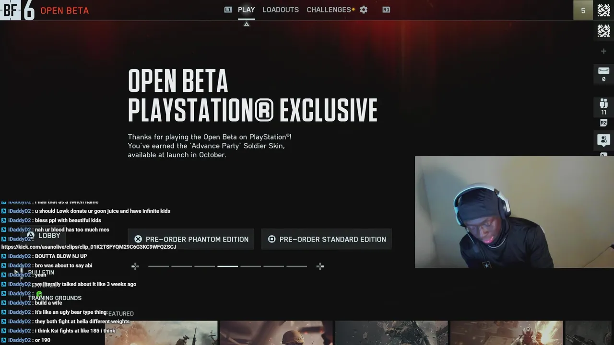This screenshot has height=345, width=614.
Task: Click the FEATURED section label
Action: coord(120,313)
